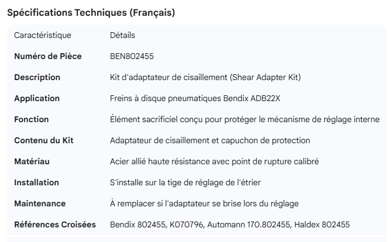This screenshot has width=391, height=242.
Task: Click the part number BEN802455
Action: click(x=132, y=56)
